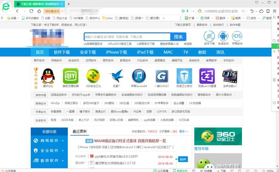Open the 首页 navigation tab
This screenshot has width=279, height=172.
pyautogui.click(x=40, y=52)
